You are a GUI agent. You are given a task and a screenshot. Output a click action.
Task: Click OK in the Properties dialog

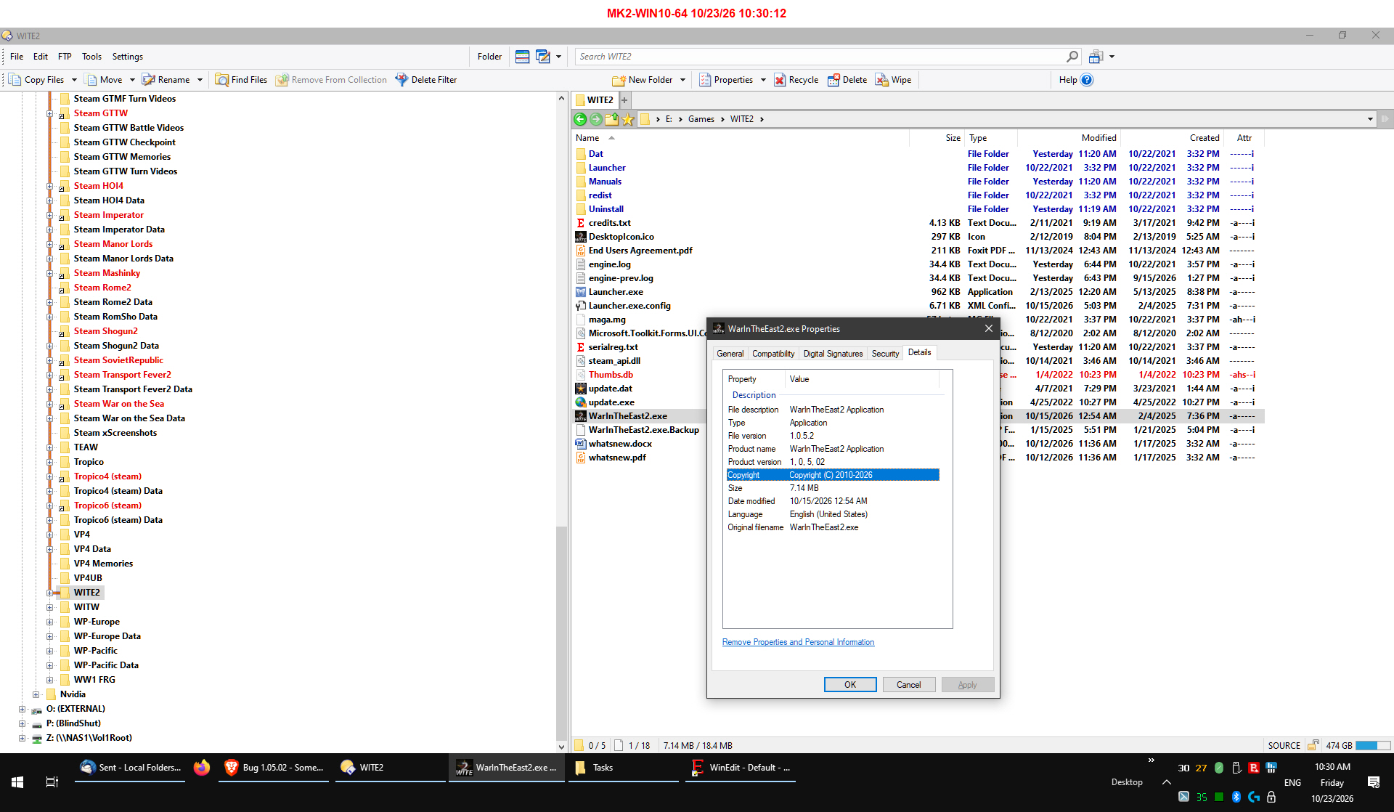click(850, 685)
